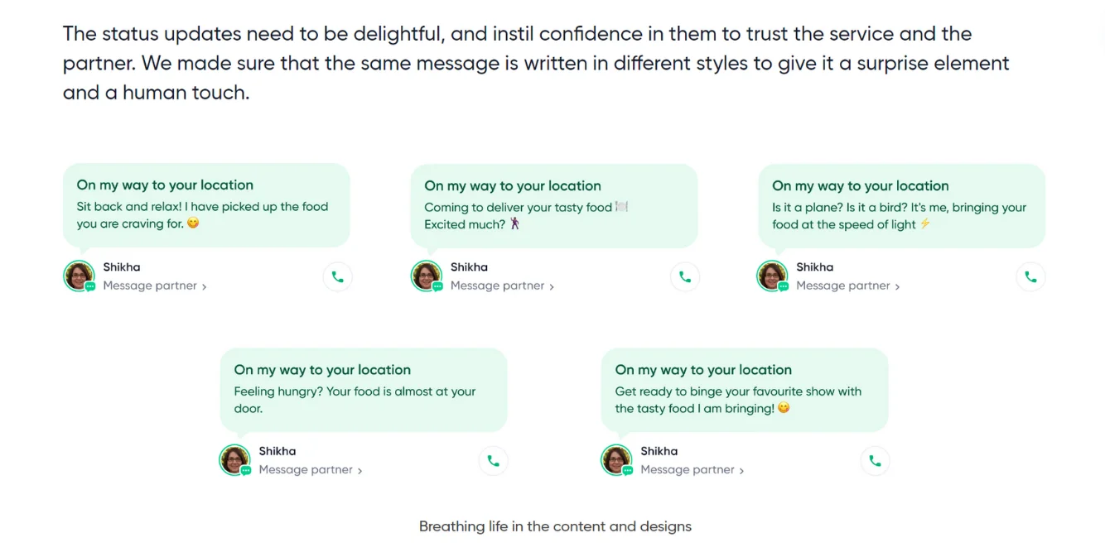The width and height of the screenshot is (1105, 552).
Task: Click the 'Is it a plane?' message bubble
Action: pyautogui.click(x=902, y=206)
